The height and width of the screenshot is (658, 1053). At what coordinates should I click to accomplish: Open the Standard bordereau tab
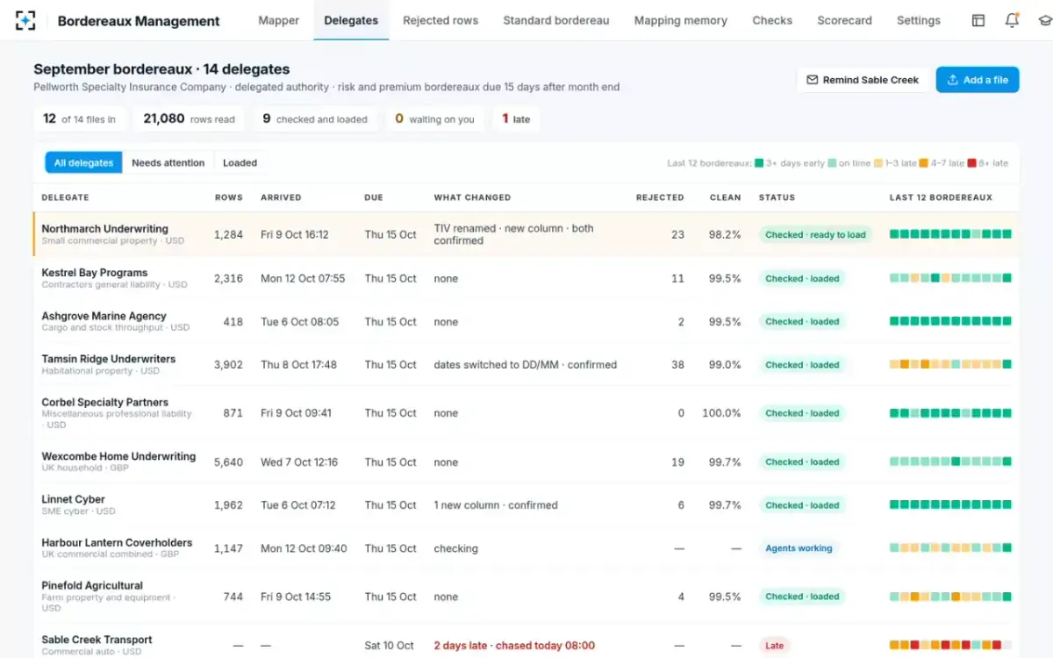pyautogui.click(x=556, y=20)
